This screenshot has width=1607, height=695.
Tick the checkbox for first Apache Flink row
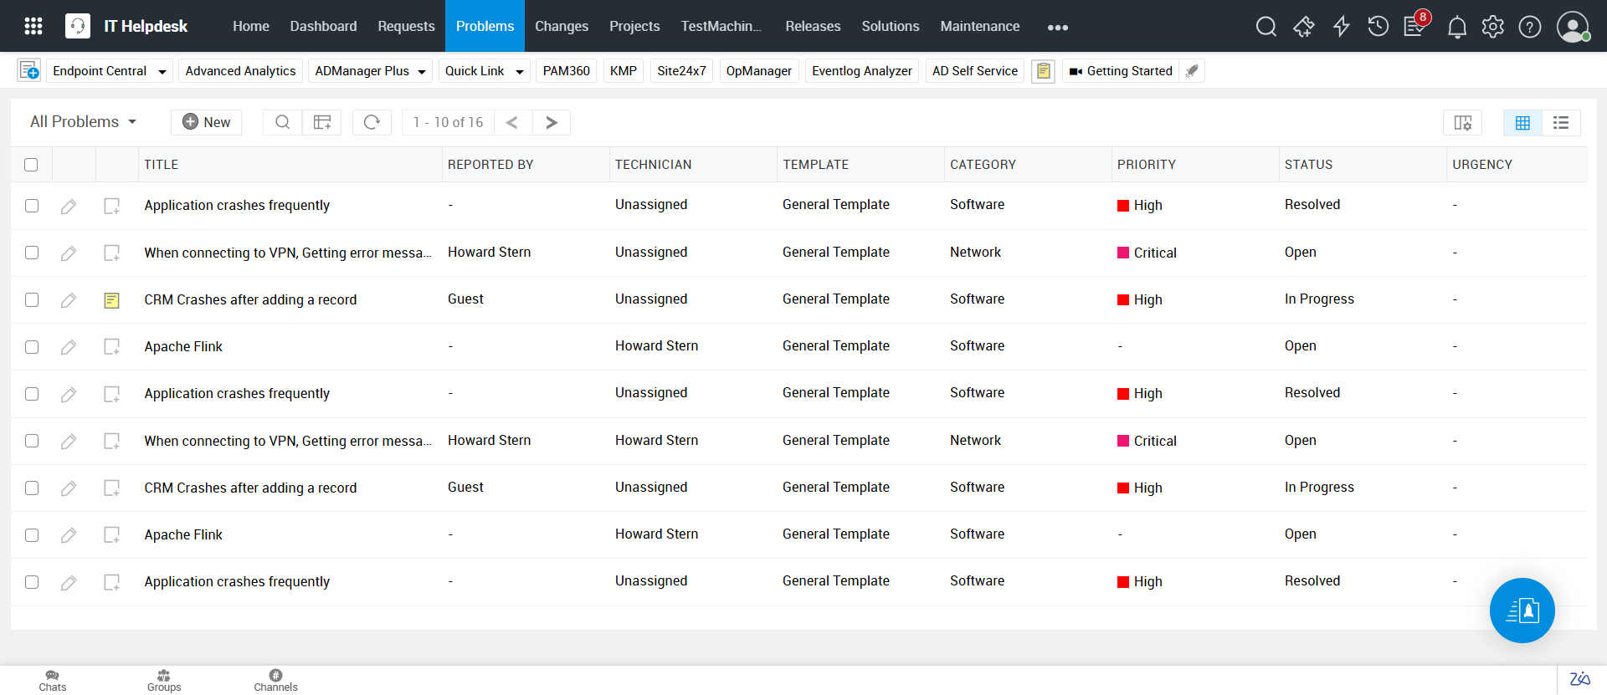(x=32, y=347)
